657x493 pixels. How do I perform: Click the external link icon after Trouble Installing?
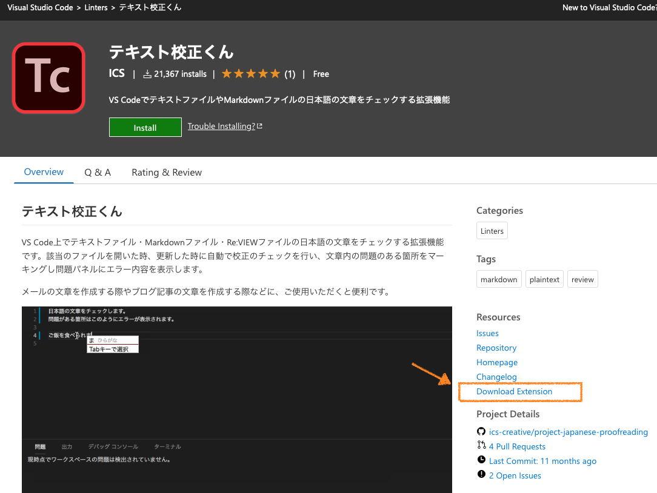(259, 126)
